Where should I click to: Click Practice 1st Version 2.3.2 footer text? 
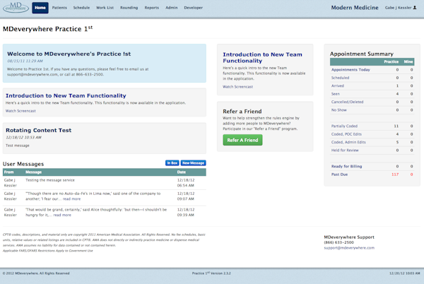tap(211, 273)
